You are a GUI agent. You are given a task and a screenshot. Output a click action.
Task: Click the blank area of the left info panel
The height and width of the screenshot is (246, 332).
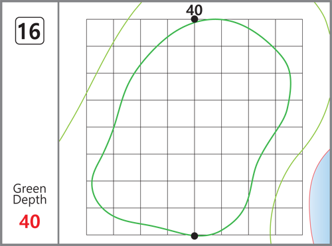pyautogui.click(x=30, y=111)
